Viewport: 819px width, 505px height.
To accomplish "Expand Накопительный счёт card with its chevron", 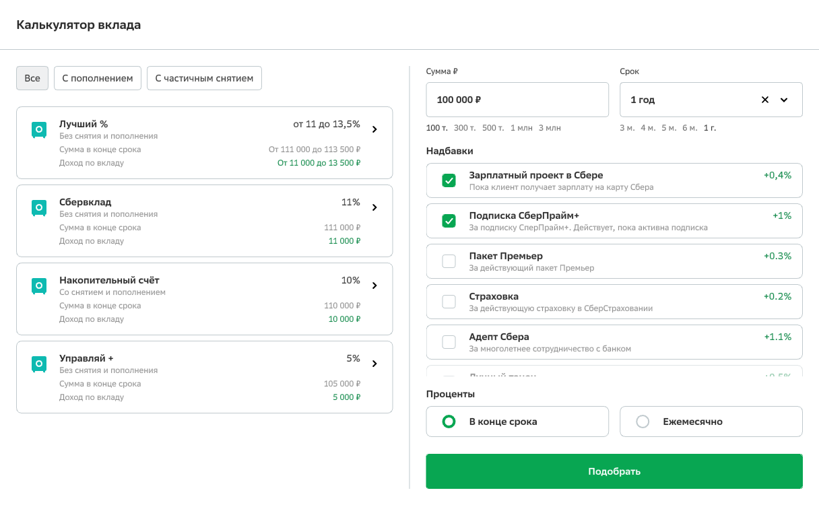I will pyautogui.click(x=374, y=285).
